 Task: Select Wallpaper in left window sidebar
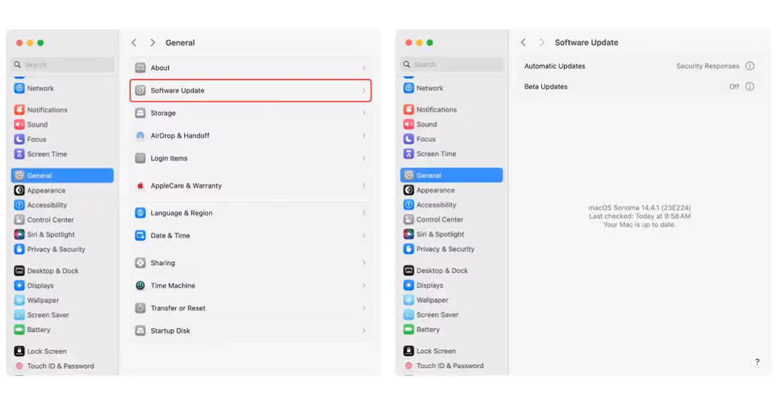pyautogui.click(x=62, y=300)
